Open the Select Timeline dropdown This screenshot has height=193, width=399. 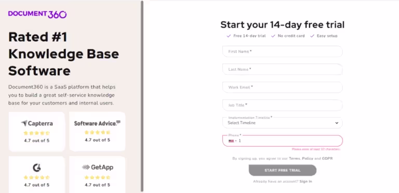[283, 123]
